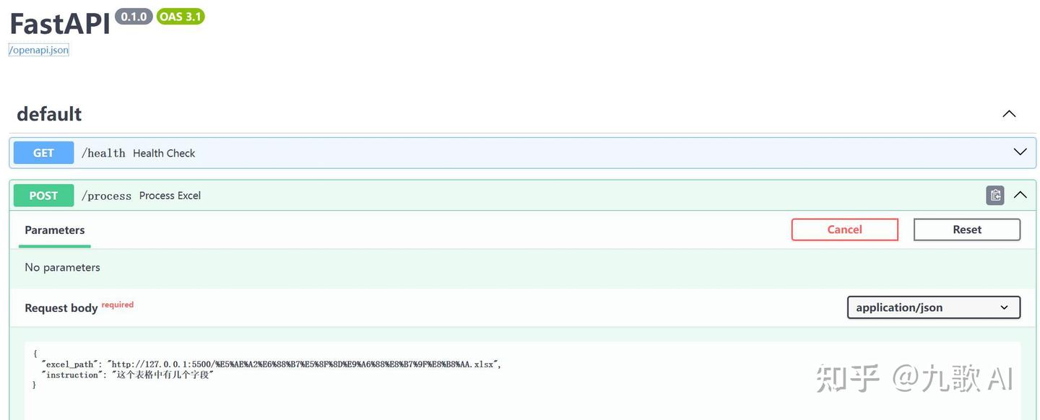Collapse the default operations section
1040x420 pixels.
[1008, 113]
